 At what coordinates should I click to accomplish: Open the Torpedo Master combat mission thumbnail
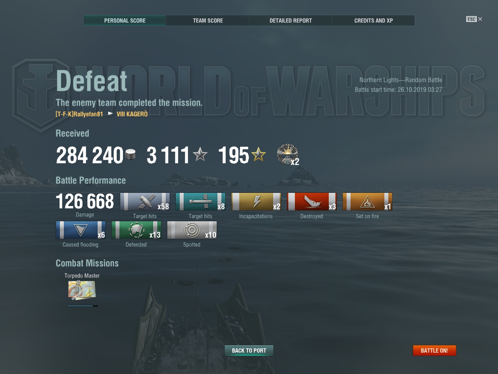pos(82,290)
